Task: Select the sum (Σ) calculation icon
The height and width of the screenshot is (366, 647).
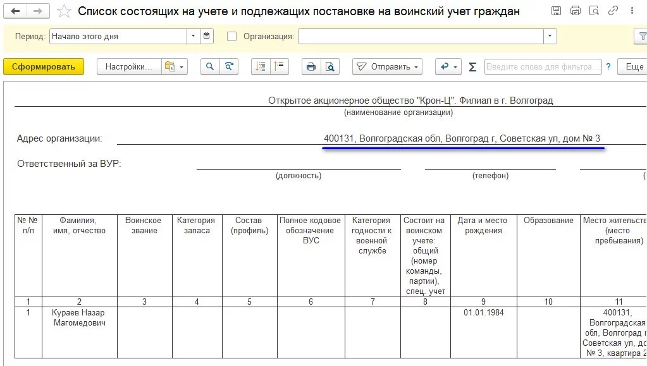Action: pos(472,66)
